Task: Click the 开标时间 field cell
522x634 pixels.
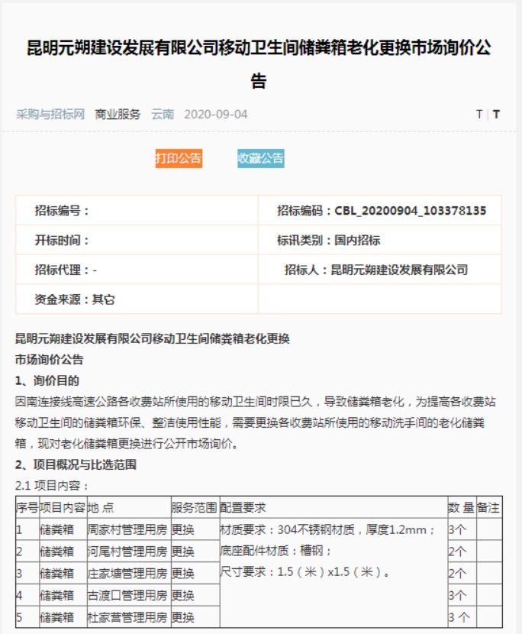Action: pos(137,241)
